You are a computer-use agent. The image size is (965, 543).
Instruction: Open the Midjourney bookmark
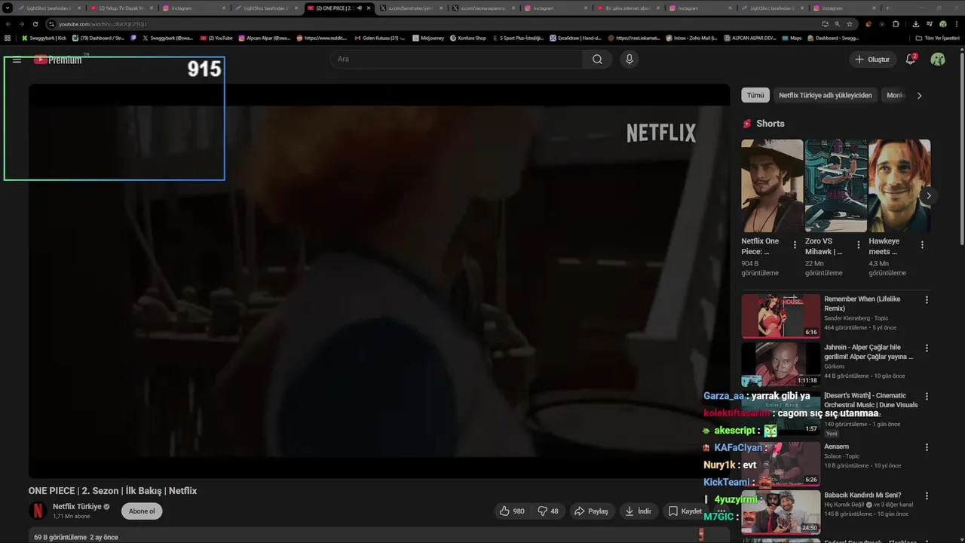428,38
